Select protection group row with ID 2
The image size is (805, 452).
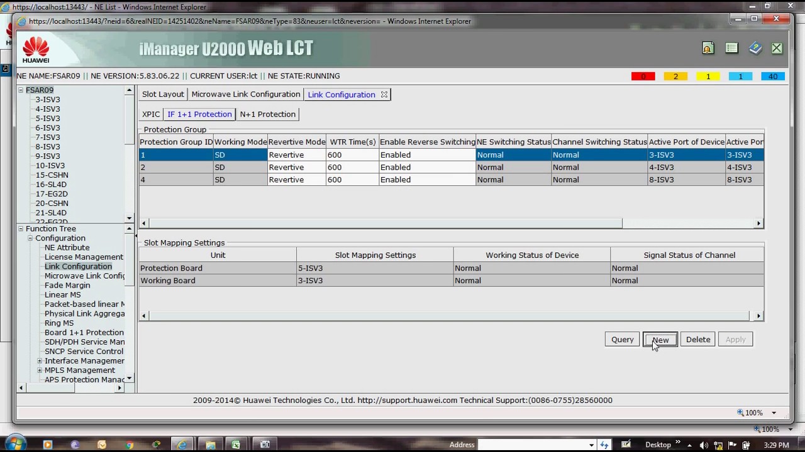pyautogui.click(x=451, y=168)
